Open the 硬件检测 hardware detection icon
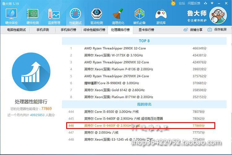Image resolution: width=232 pixels, height=155 pixels. tap(32, 15)
